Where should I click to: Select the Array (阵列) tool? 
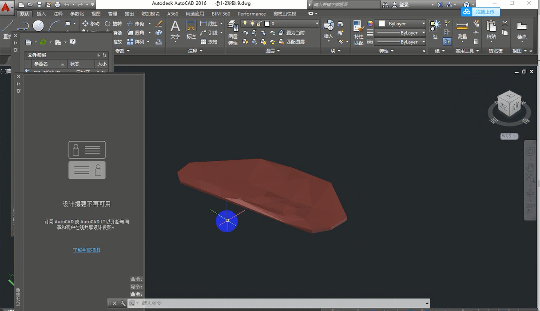136,42
